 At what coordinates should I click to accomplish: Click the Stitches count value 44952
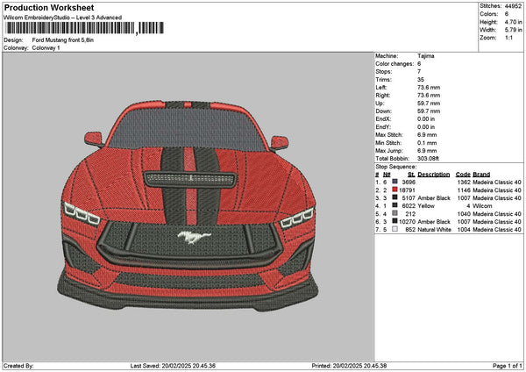(x=512, y=7)
